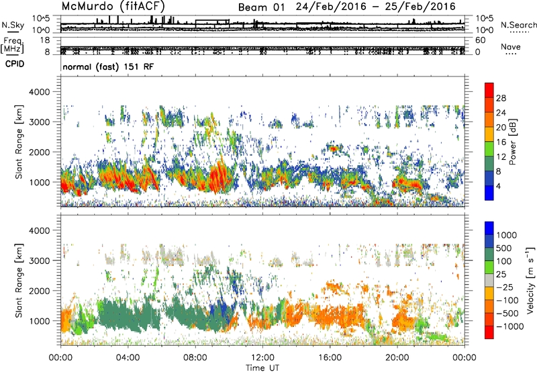Click the 4000 tick on the power panel
This screenshot has height=372, width=537.
[x=40, y=92]
